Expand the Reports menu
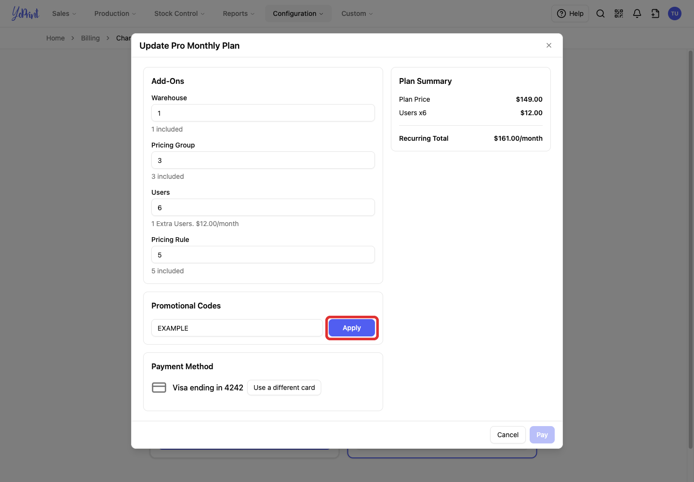694x482 pixels. coord(239,13)
